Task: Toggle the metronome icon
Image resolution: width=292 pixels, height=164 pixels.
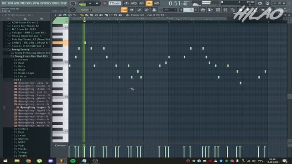Action: 126,3
